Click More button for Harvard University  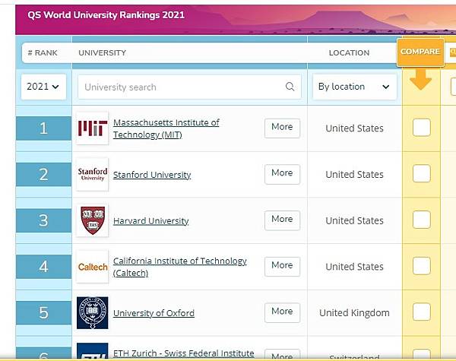tap(282, 220)
